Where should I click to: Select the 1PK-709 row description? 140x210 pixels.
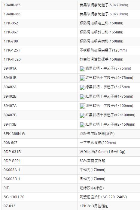101,41
